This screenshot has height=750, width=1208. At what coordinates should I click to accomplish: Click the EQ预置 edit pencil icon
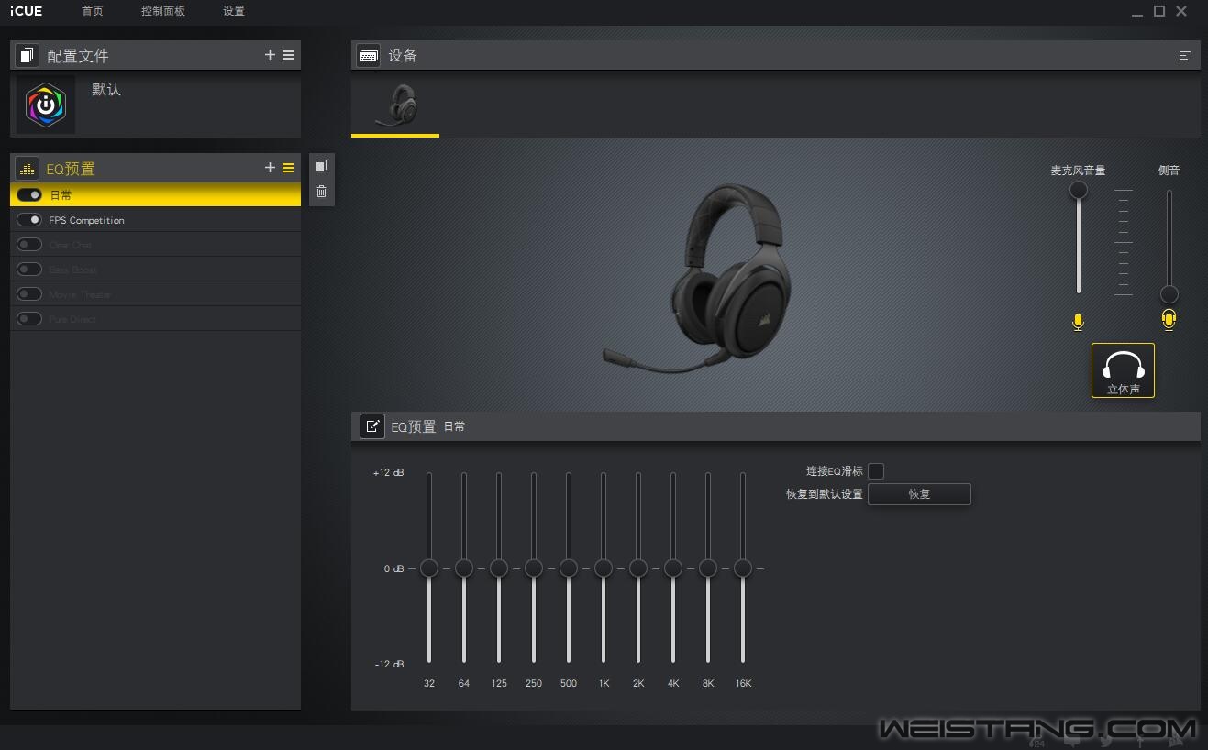[x=372, y=426]
